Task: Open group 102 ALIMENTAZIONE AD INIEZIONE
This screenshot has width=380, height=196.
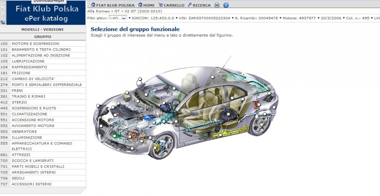Action: click(x=43, y=55)
